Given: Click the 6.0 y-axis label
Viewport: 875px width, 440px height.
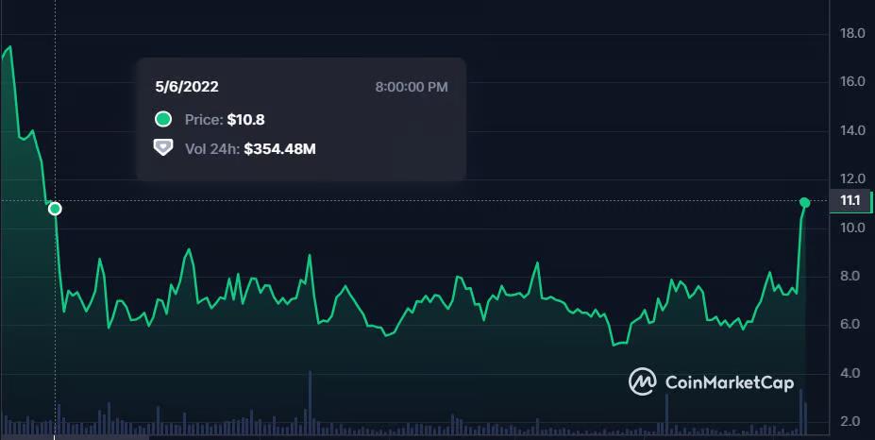Looking at the screenshot, I should (852, 325).
